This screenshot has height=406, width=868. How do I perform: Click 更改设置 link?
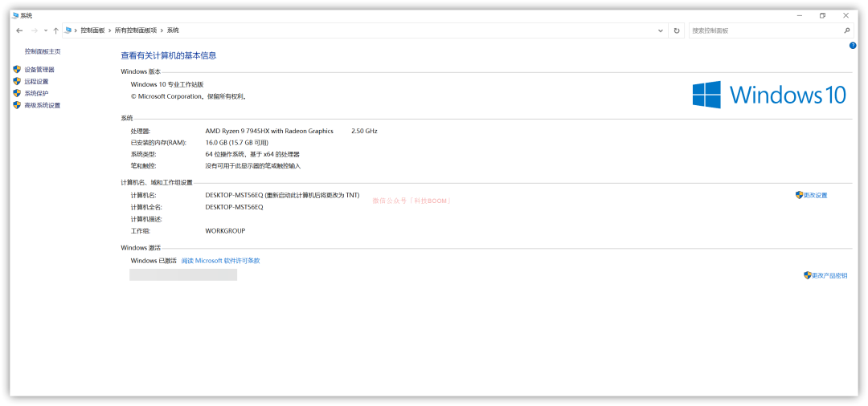(x=815, y=196)
